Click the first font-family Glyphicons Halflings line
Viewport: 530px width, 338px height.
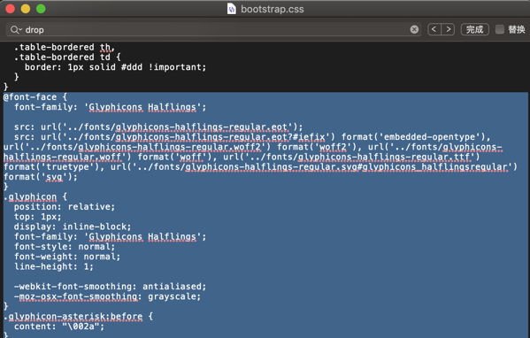tap(110, 107)
